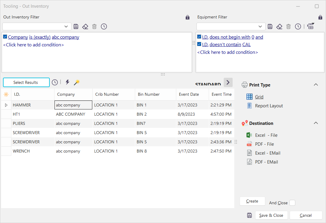Delete the Equipment Filter with trash icon
Image resolution: width=326 pixels, height=223 pixels.
(288, 26)
